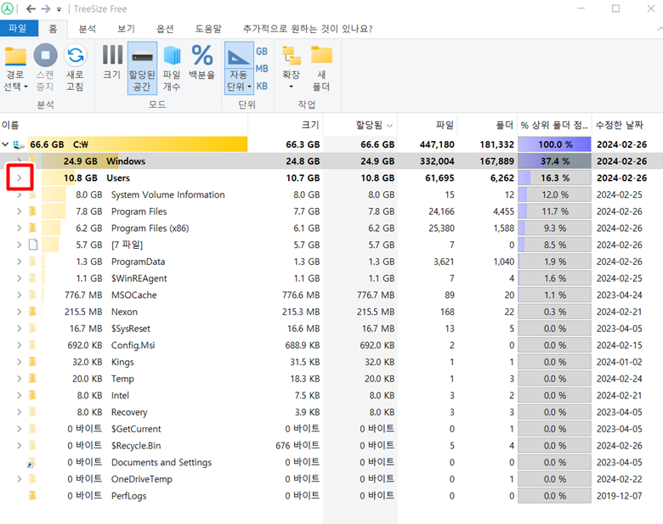Expand the $WinREAgent folder
The width and height of the screenshot is (663, 524).
tap(19, 279)
